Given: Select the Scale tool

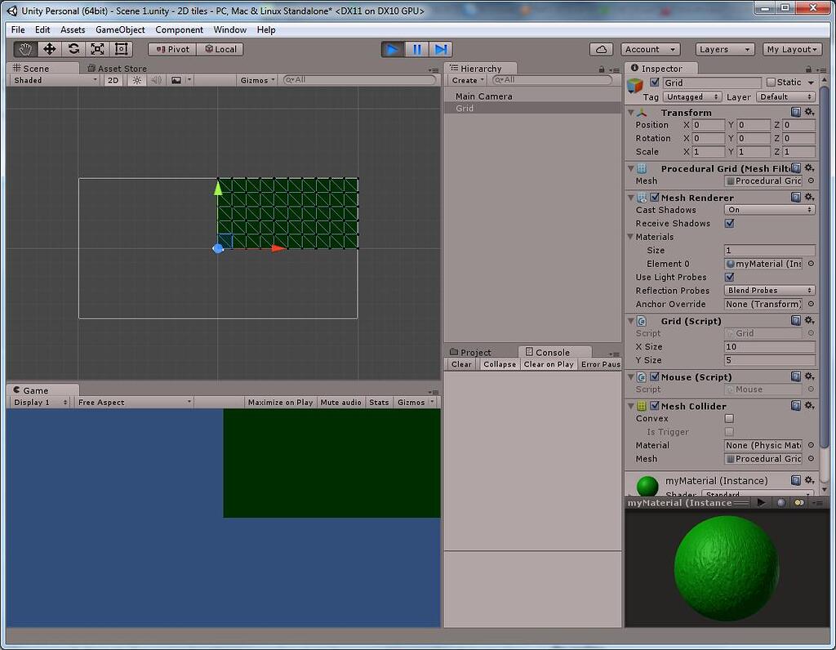Looking at the screenshot, I should (x=97, y=49).
